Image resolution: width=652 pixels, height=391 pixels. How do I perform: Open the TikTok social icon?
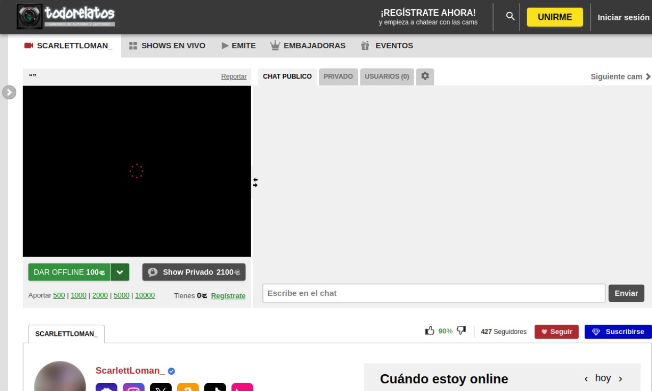tap(215, 387)
